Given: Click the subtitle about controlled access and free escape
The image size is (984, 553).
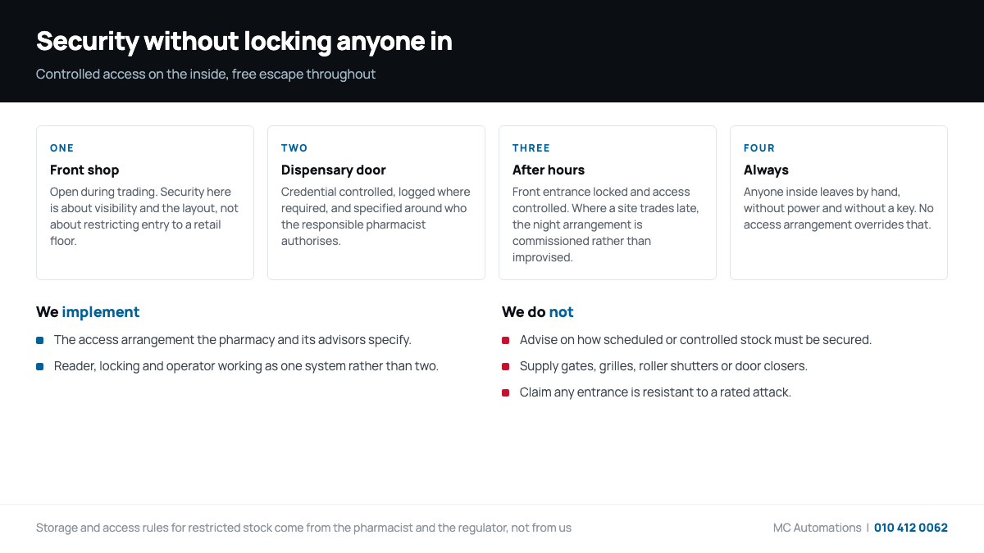Looking at the screenshot, I should [x=206, y=74].
